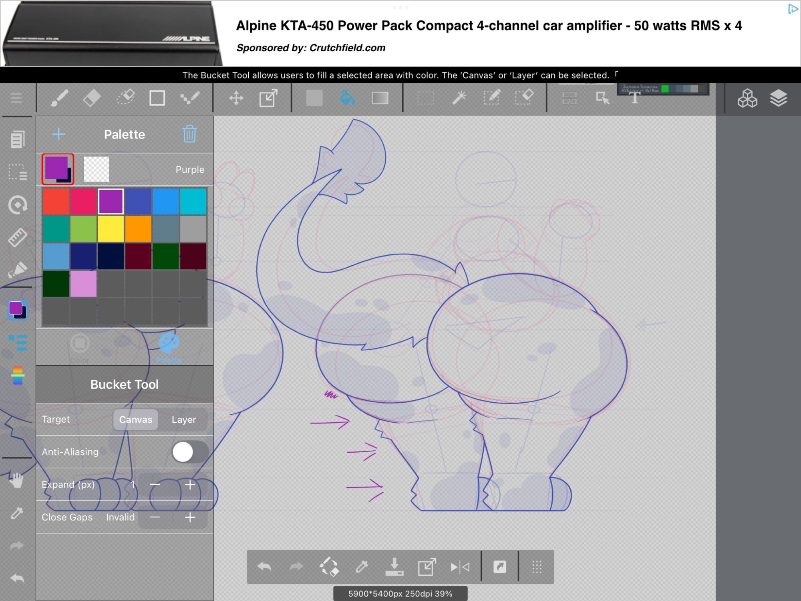
Task: Select the Gradient tool
Action: click(380, 98)
